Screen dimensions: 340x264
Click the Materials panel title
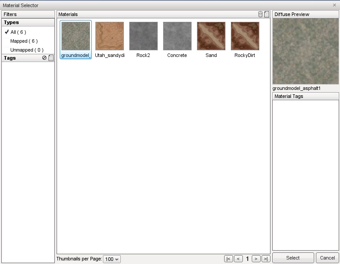tap(68, 14)
